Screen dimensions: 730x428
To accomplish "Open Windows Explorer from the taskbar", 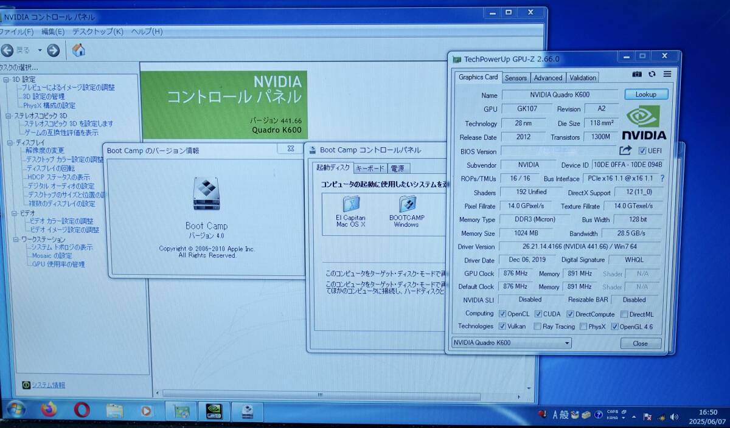I will point(114,411).
